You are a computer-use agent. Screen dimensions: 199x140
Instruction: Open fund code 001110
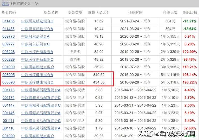point(9,128)
